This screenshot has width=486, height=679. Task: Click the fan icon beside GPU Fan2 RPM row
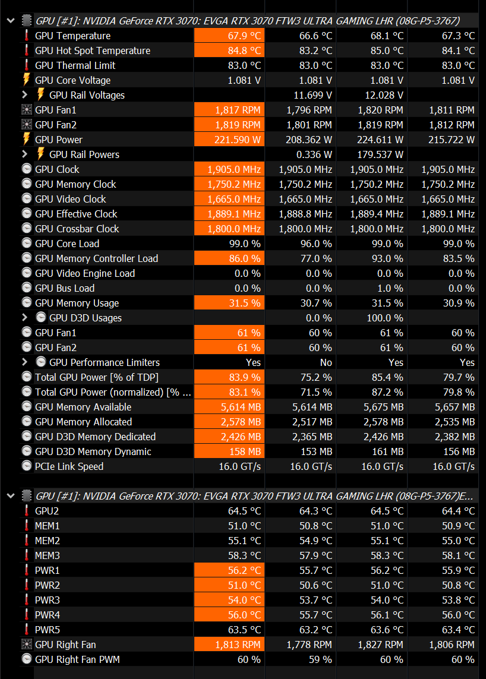[27, 125]
